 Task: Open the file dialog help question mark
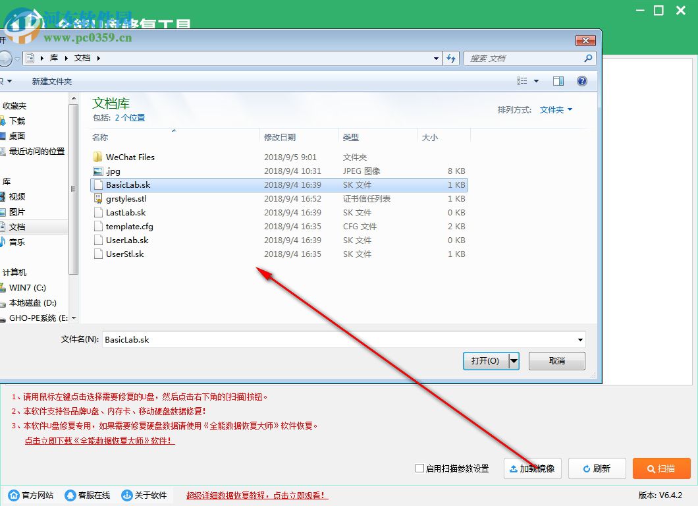point(582,80)
